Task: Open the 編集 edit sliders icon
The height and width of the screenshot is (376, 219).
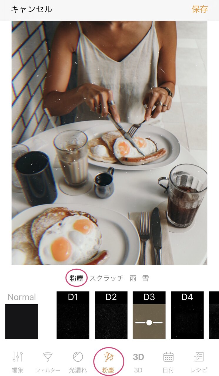Action: pyautogui.click(x=18, y=357)
